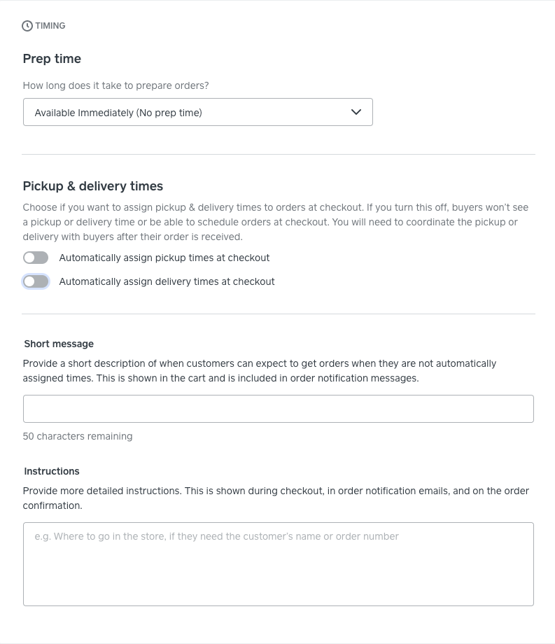Click the '50 characters remaining' counter text
555x644 pixels.
click(x=78, y=436)
